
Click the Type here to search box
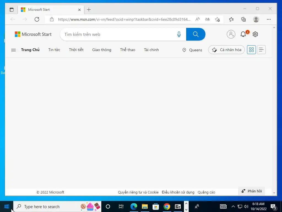(x=57, y=206)
